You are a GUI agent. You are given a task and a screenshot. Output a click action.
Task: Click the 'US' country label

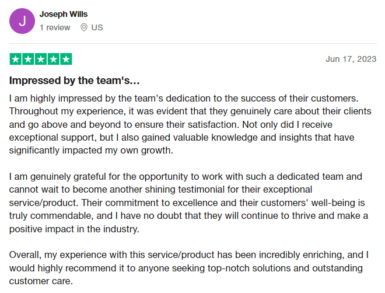coord(97,27)
